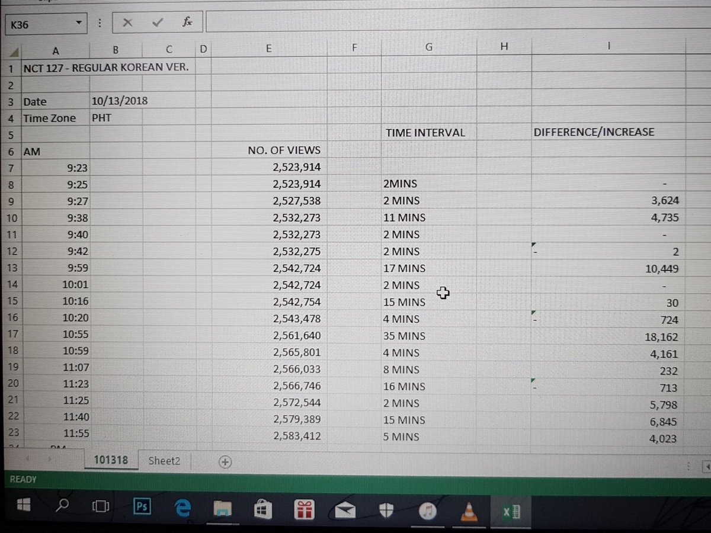Click the 'AM' cell in row 6
The height and width of the screenshot is (533, 711).
click(x=32, y=152)
